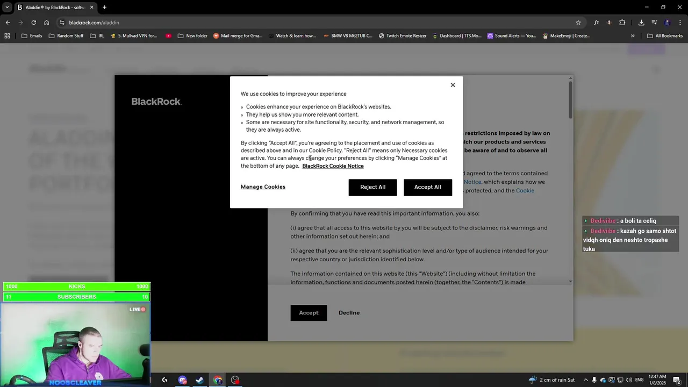Image resolution: width=688 pixels, height=387 pixels.
Task: Close the Aladdin by BlackRock tab
Action: click(x=91, y=8)
